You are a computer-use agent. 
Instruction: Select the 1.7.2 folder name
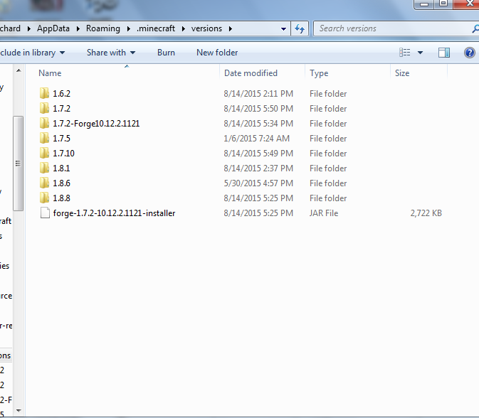(61, 109)
